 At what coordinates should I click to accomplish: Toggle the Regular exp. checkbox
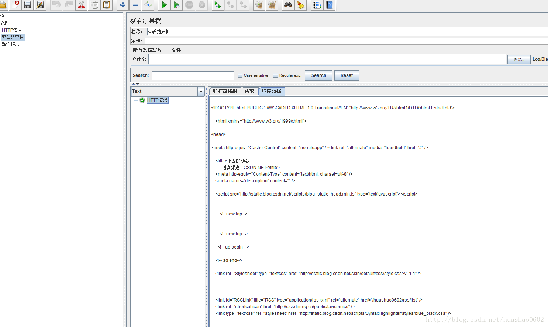click(275, 75)
